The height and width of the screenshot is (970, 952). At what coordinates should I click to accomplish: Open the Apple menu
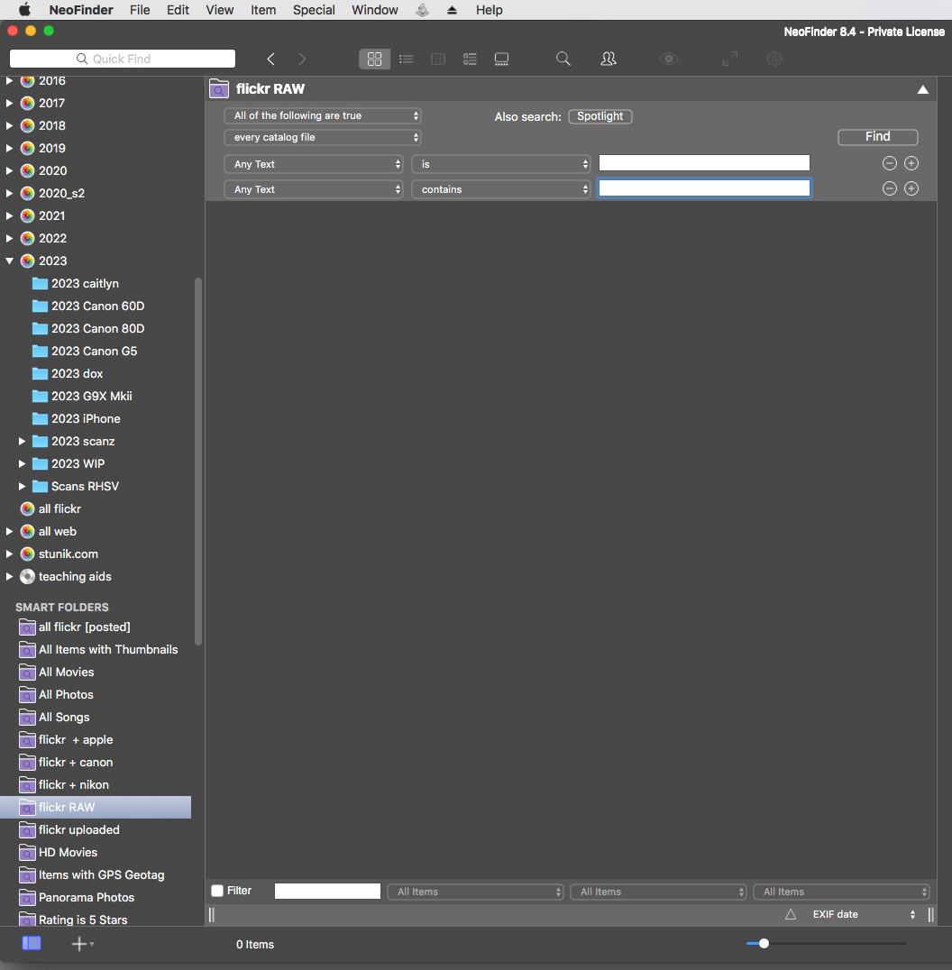[24, 10]
